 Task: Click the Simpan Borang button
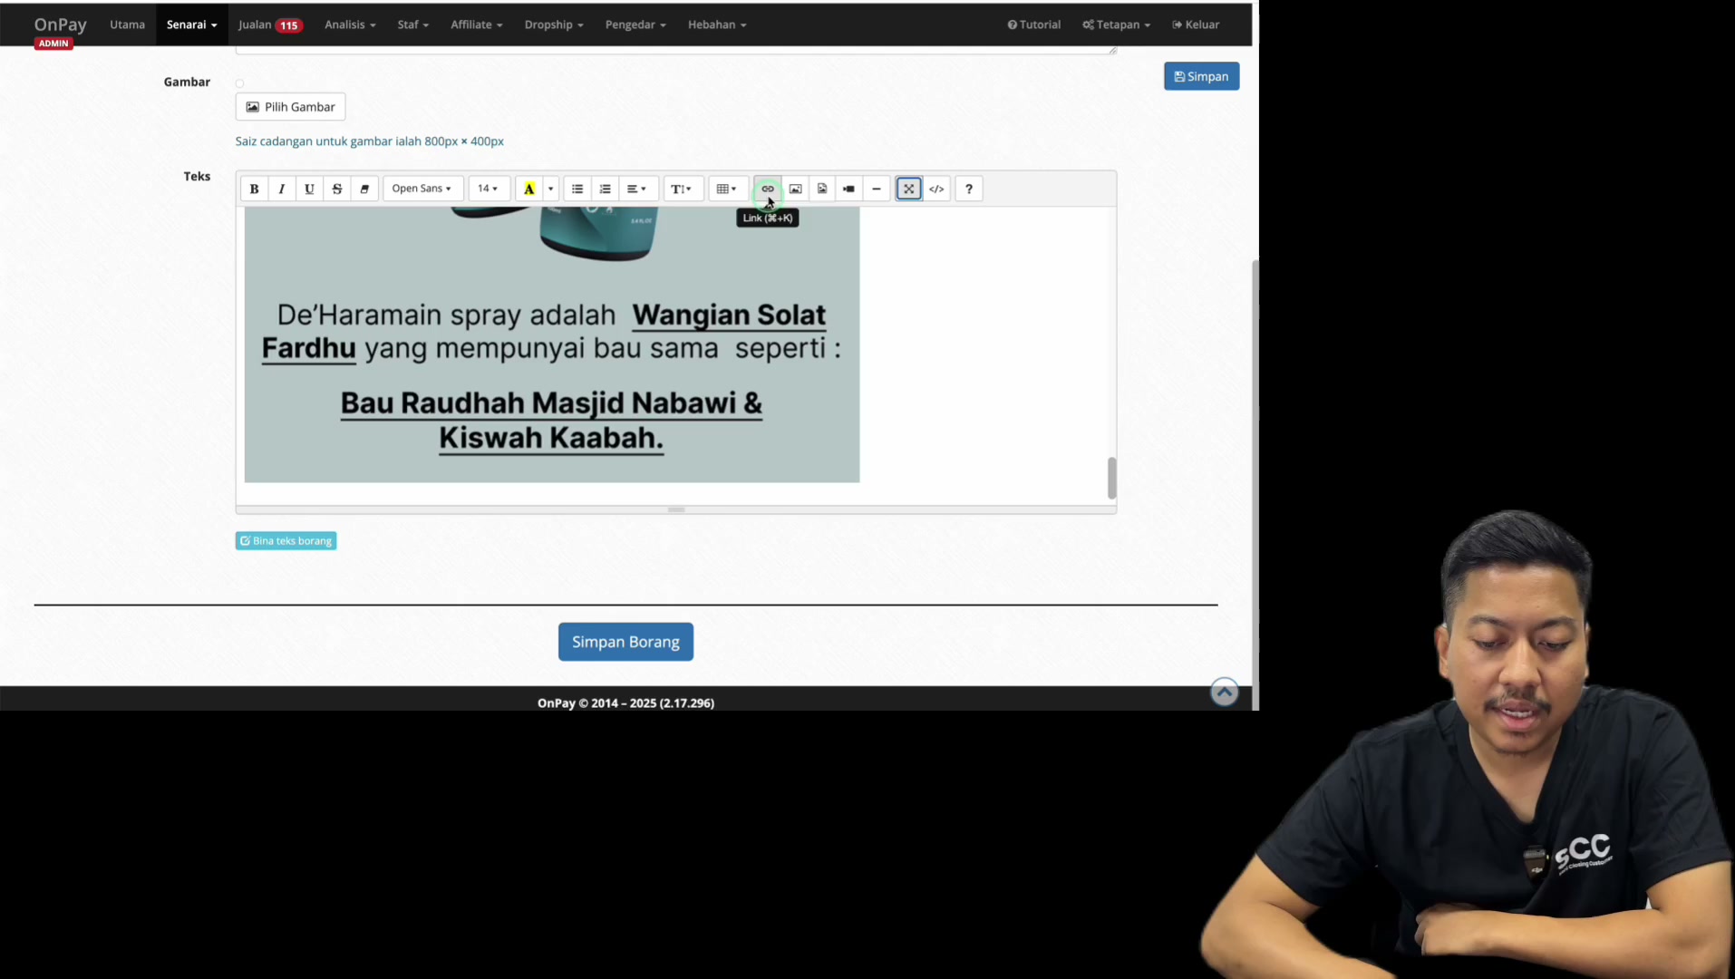tap(625, 642)
